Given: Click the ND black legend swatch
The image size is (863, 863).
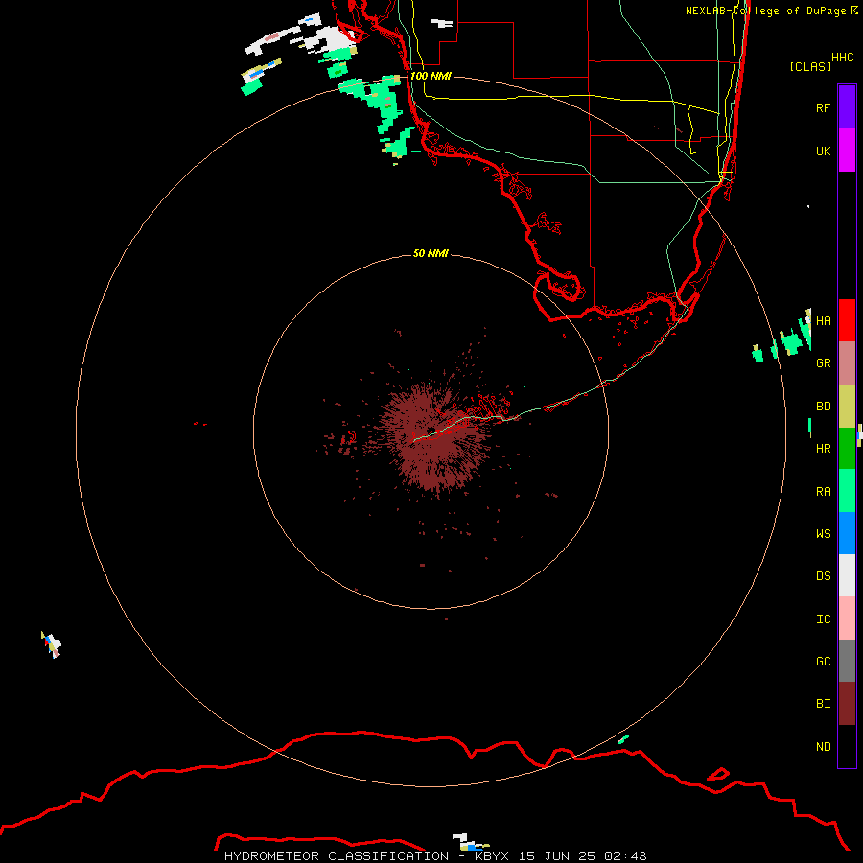Looking at the screenshot, I should click(x=847, y=746).
